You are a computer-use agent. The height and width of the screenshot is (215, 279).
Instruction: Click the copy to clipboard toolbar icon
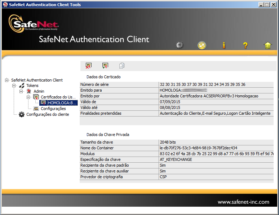click(122, 66)
